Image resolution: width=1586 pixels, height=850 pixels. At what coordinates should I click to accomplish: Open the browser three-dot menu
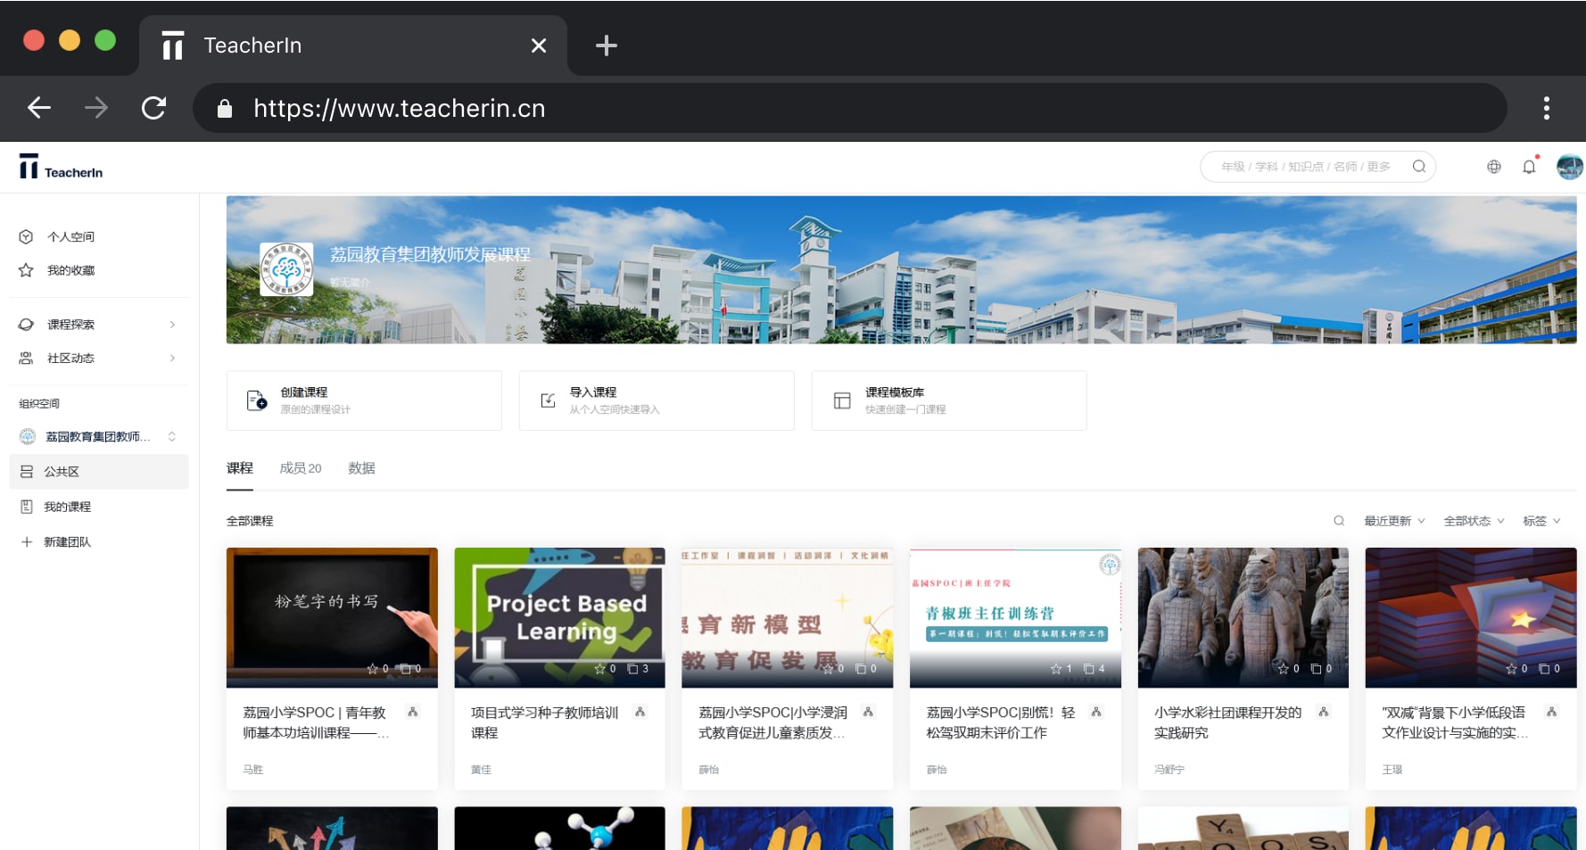(1546, 109)
